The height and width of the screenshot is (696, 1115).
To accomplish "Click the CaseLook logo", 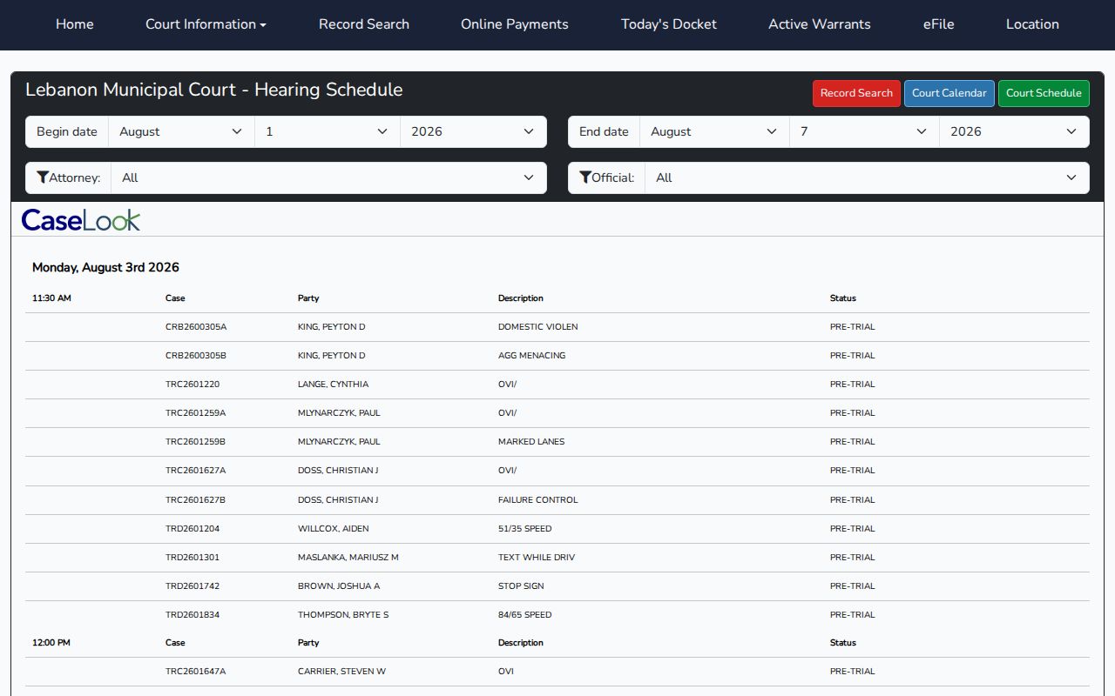I will 81,220.
